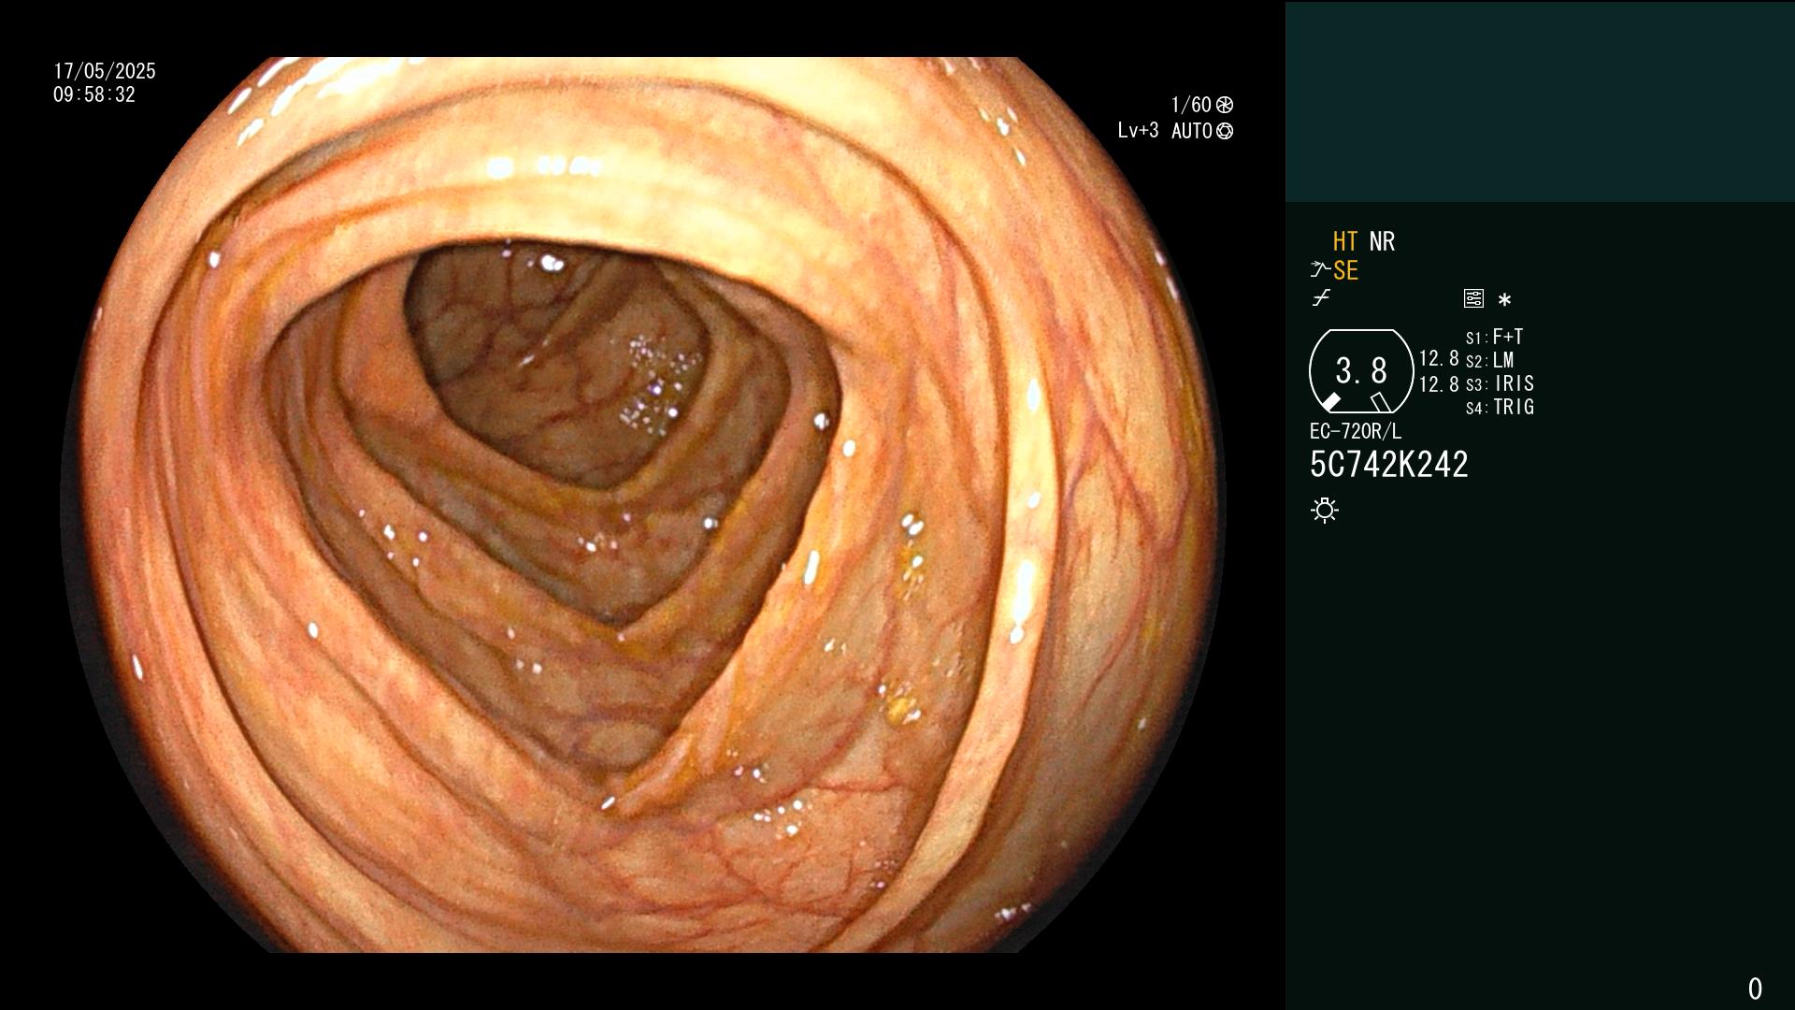Click the S4: TRIG switch assignment
The height and width of the screenshot is (1010, 1795).
click(x=1500, y=407)
